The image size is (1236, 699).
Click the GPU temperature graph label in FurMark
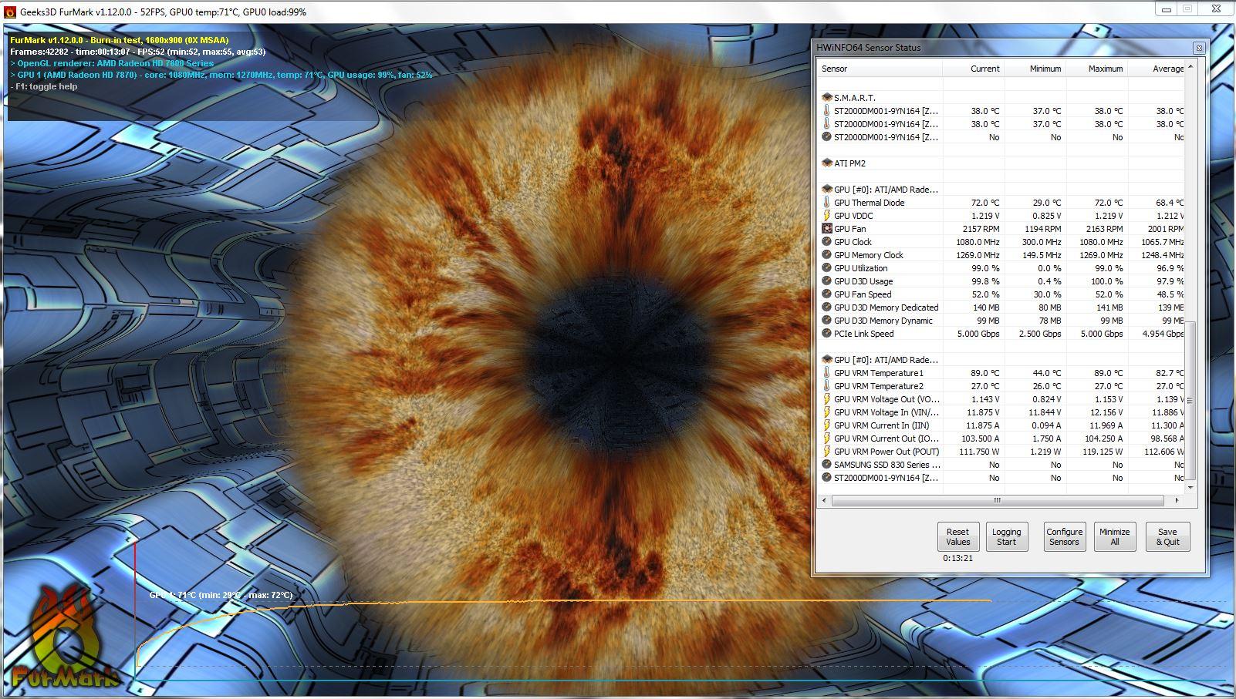[221, 595]
